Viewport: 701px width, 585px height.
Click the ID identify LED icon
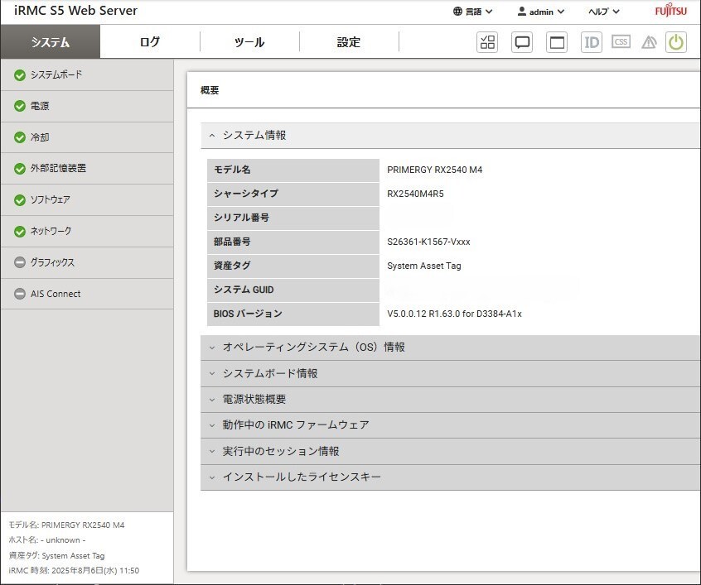tap(592, 42)
